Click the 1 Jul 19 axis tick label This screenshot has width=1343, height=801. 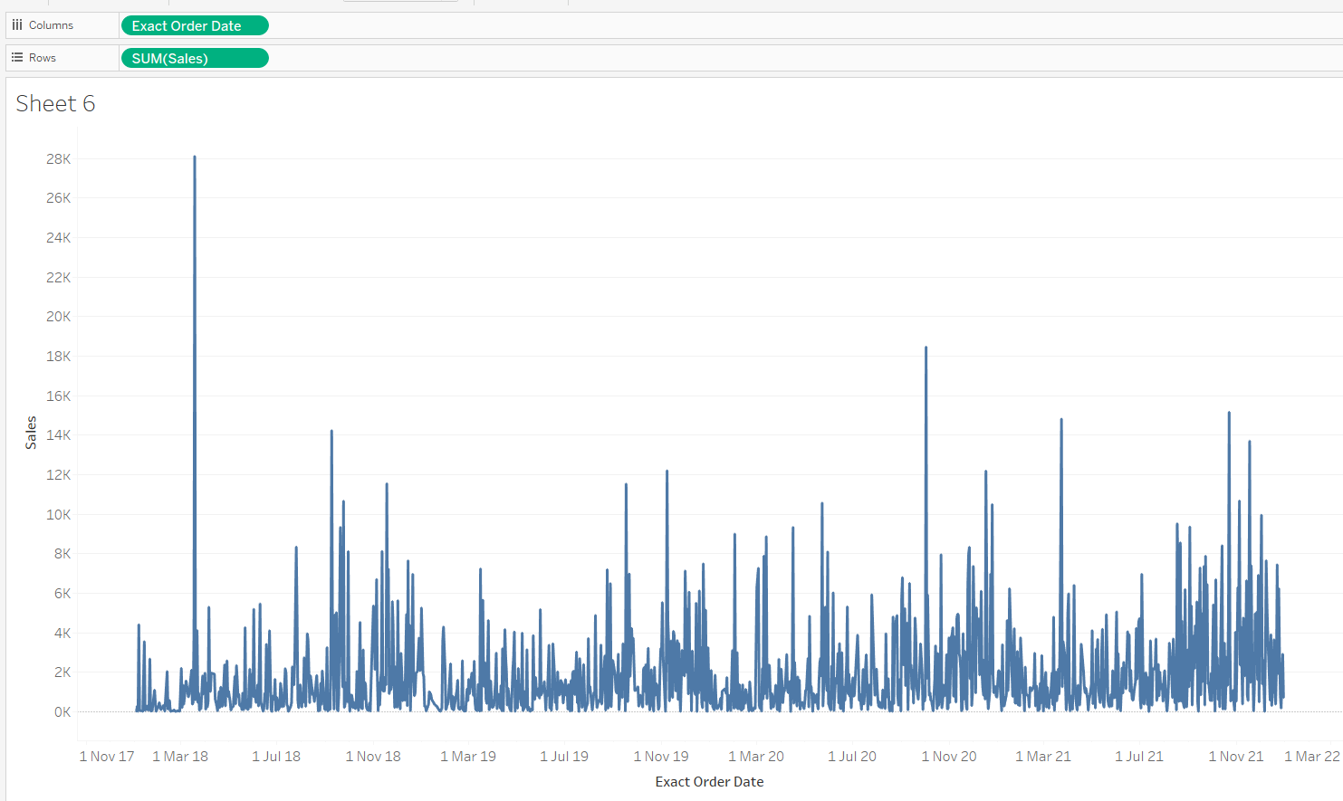point(564,757)
